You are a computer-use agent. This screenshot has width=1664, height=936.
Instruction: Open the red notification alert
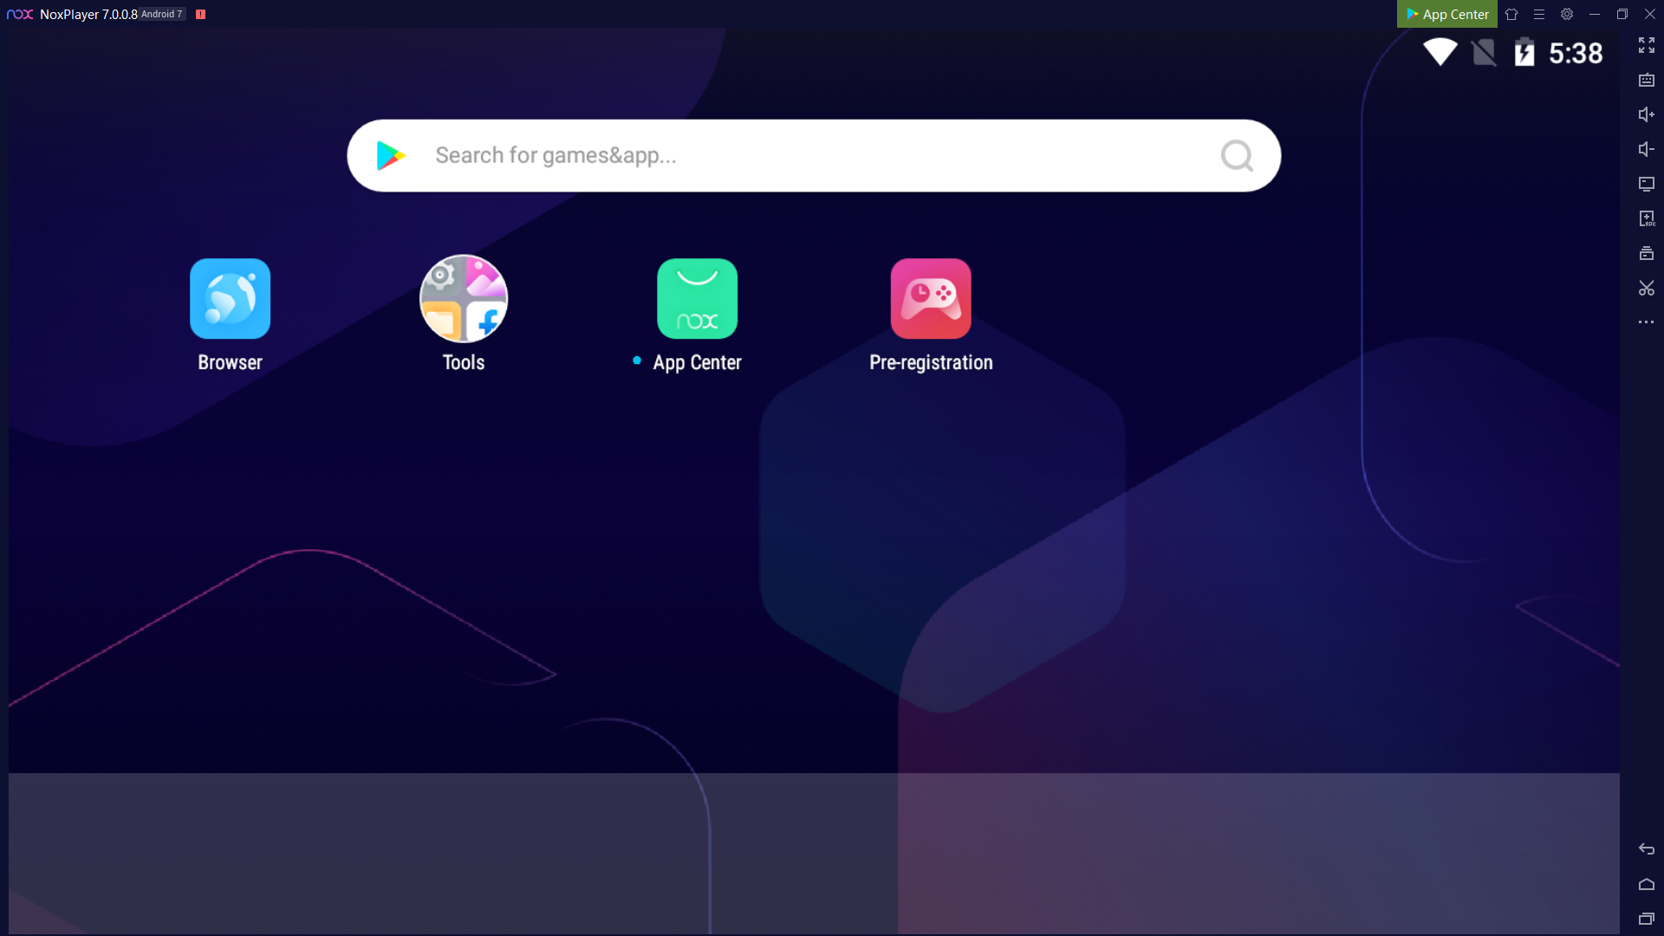(200, 14)
